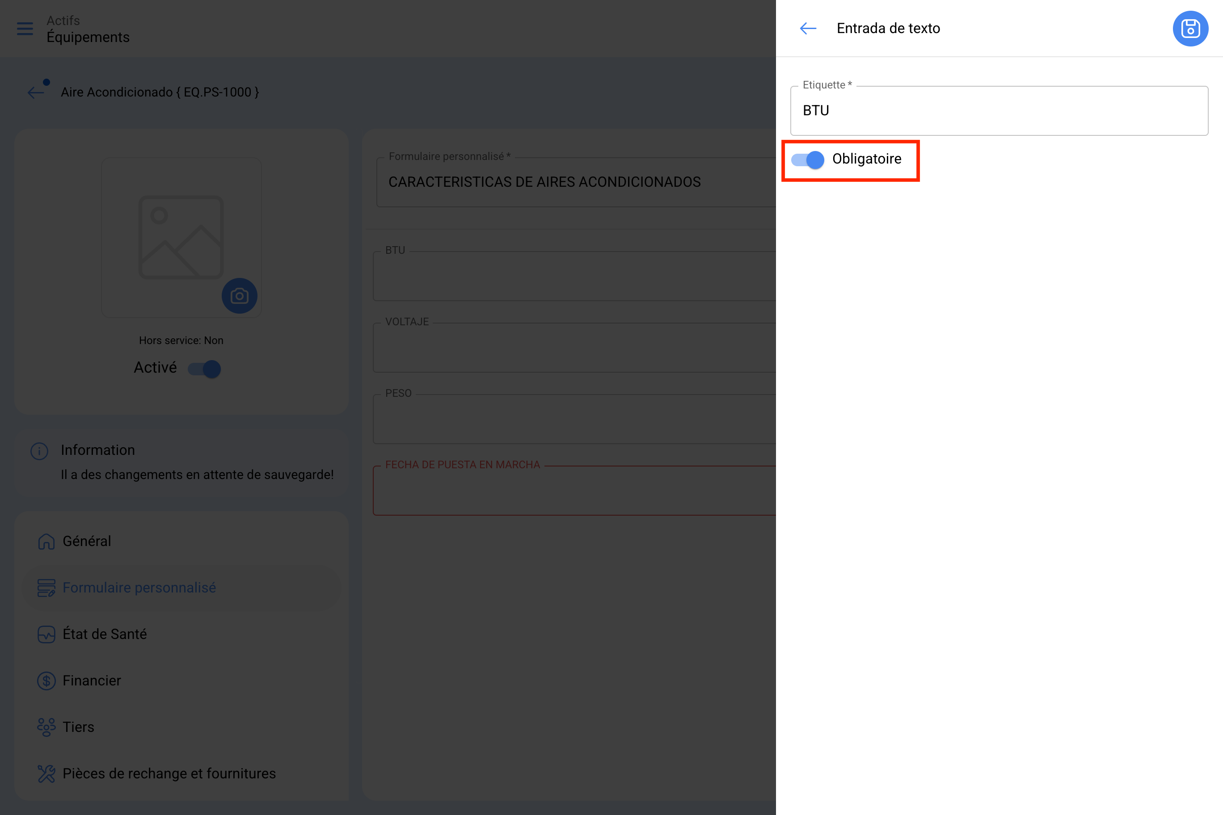Open the Général menu item

[182, 541]
